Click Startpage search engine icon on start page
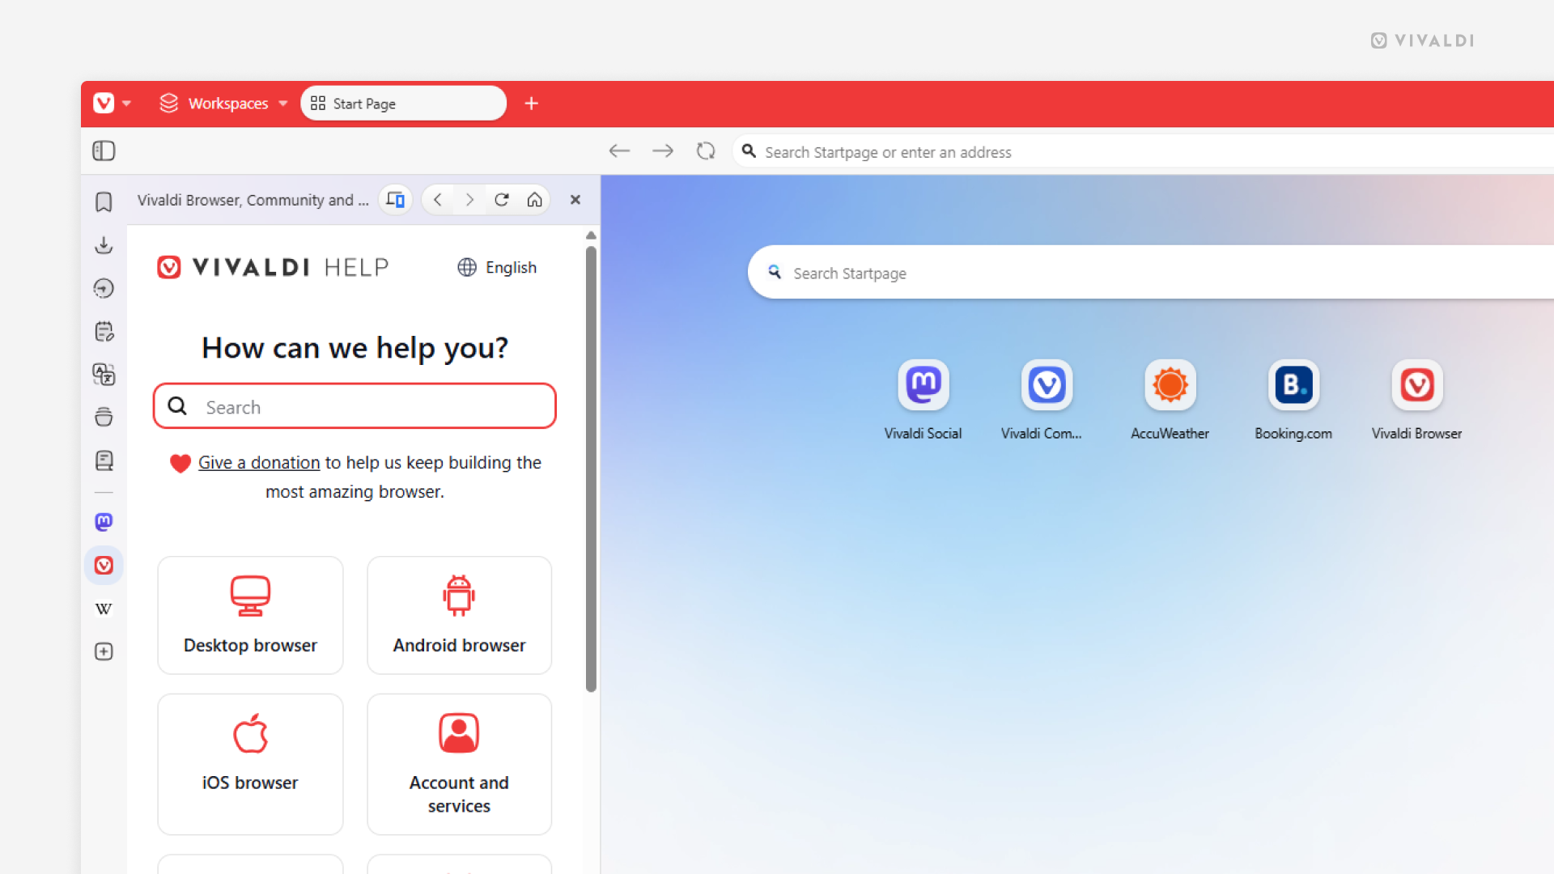 click(x=775, y=273)
